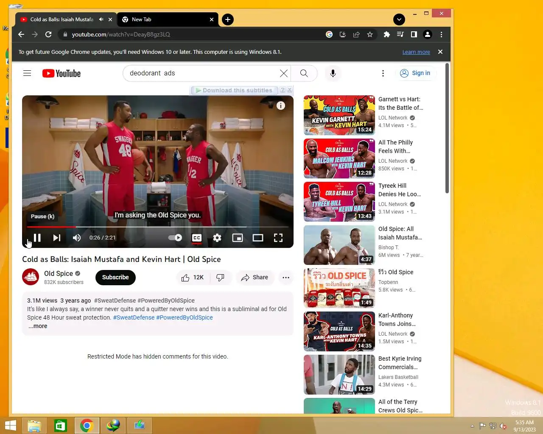Open Learn more about Chrome updates
This screenshot has width=543, height=434.
click(416, 52)
